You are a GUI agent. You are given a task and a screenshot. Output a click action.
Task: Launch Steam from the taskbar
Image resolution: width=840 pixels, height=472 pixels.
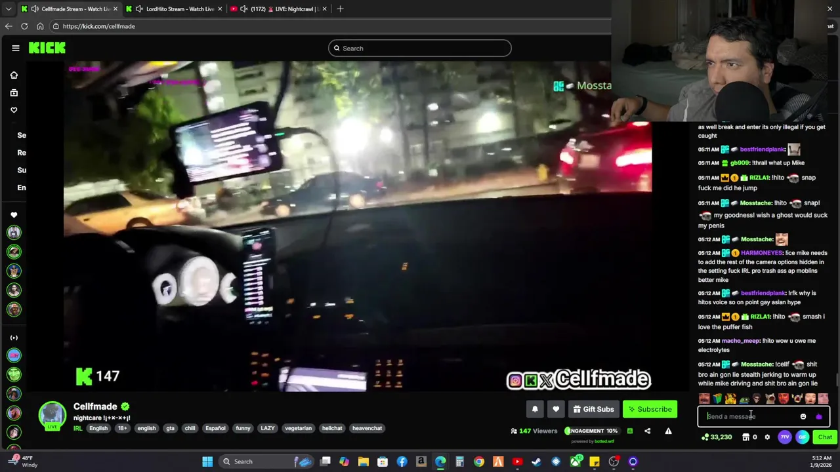tap(536, 462)
